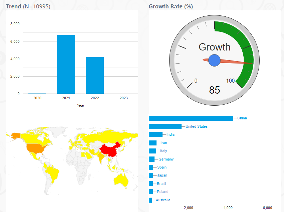Click the Growth Rate (%) heading
The height and width of the screenshot is (212, 284).
171,7
